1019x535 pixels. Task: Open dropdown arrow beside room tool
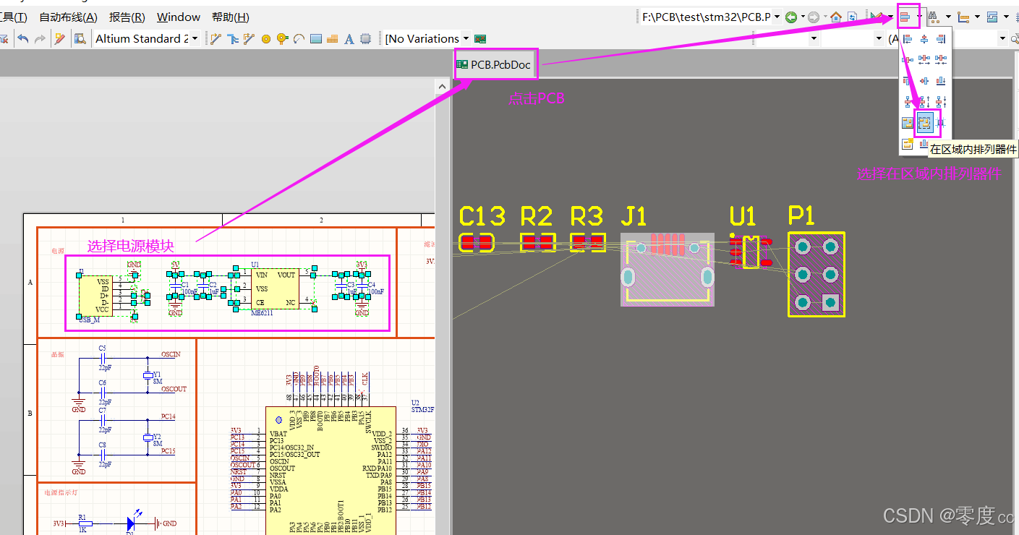pos(1007,16)
